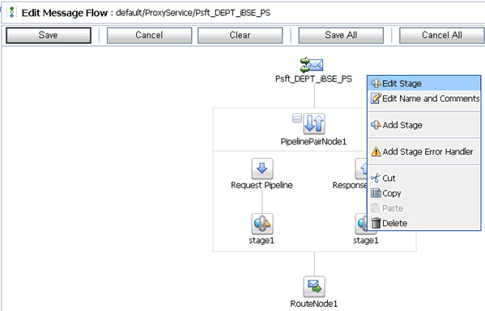The image size is (485, 311).
Task: Click the Psft_DEPT_iBSE_PS proxy service envelope icon
Action: point(312,65)
